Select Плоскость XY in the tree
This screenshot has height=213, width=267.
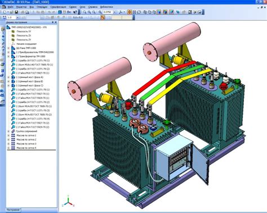(x=24, y=31)
